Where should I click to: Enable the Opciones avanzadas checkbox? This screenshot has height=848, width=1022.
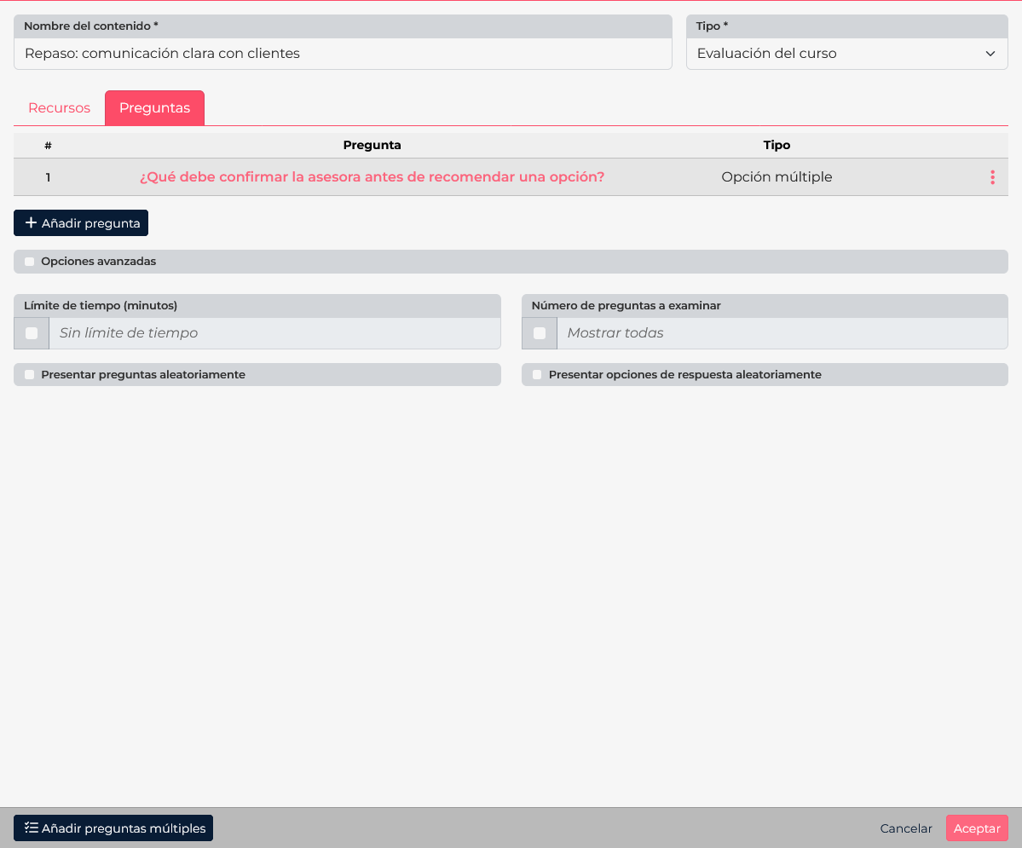coord(29,262)
